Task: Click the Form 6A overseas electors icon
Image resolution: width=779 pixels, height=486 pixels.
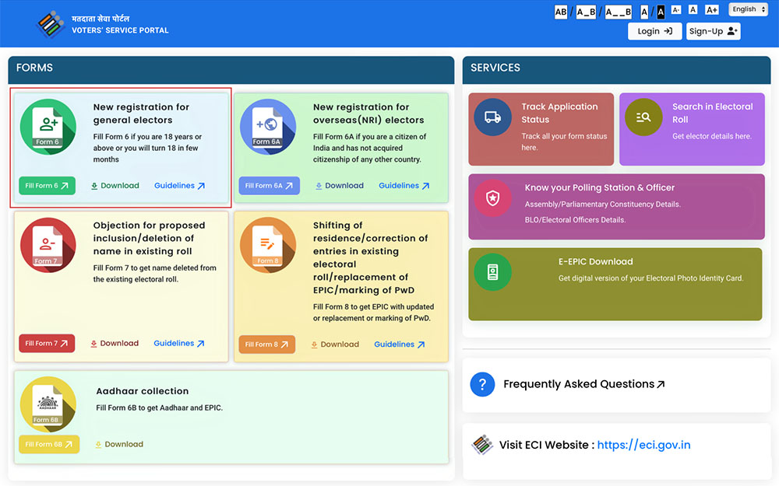Action: pos(268,127)
